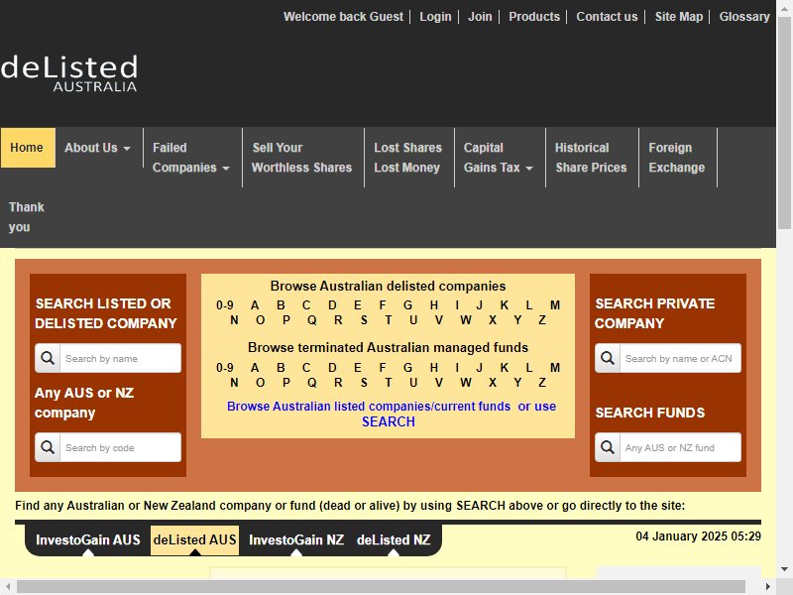793x595 pixels.
Task: Click the search icon beside Search by name
Action: [48, 358]
